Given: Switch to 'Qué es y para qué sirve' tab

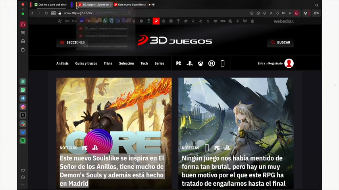Looking at the screenshot, I should click(50, 4).
